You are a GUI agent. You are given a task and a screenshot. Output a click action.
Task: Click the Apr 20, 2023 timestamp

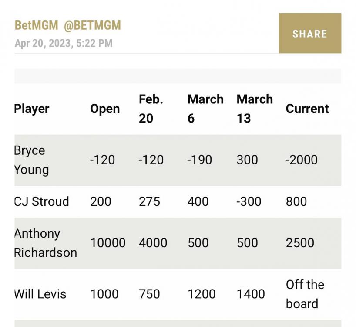tap(64, 43)
